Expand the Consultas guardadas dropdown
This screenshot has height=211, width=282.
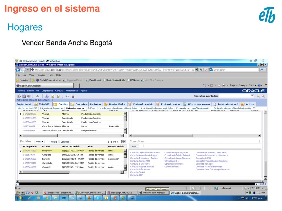(x=252, y=96)
